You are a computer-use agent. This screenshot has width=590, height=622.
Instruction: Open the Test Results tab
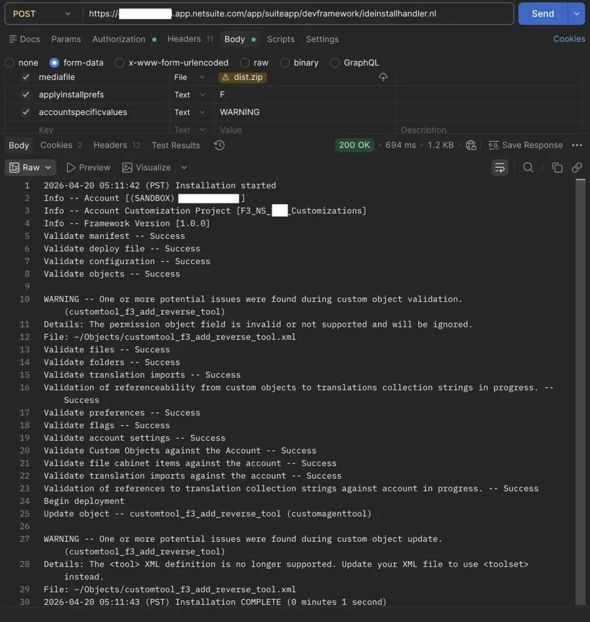pyautogui.click(x=176, y=145)
